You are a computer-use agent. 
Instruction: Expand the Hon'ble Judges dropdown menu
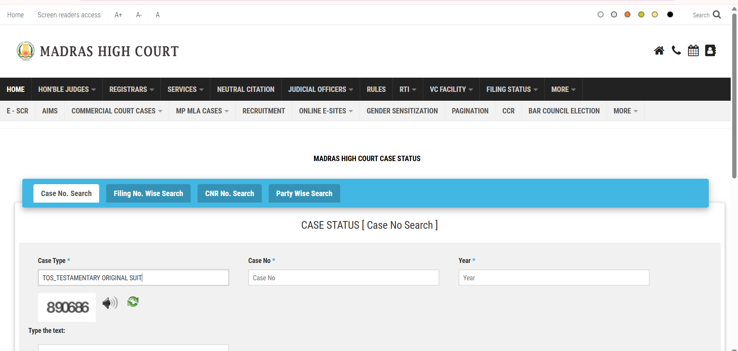click(67, 89)
